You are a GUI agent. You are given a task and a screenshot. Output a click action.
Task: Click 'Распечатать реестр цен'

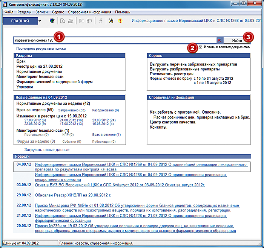pos(172,74)
